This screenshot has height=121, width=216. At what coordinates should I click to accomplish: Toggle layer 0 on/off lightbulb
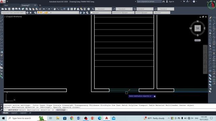coord(38,13)
